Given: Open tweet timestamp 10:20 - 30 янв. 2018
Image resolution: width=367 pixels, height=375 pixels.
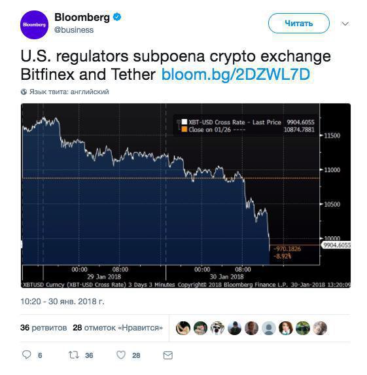Looking at the screenshot, I should point(62,302).
